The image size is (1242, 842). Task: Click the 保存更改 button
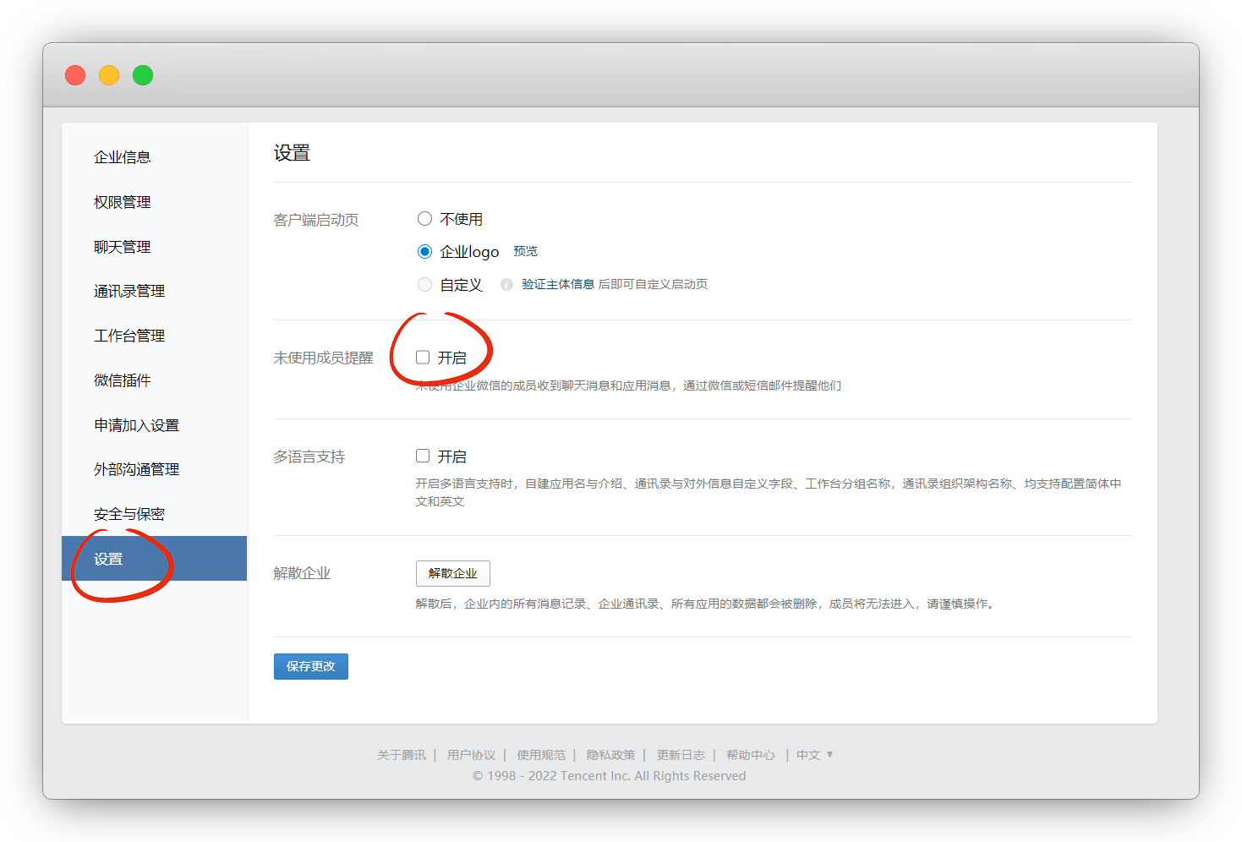(x=310, y=666)
